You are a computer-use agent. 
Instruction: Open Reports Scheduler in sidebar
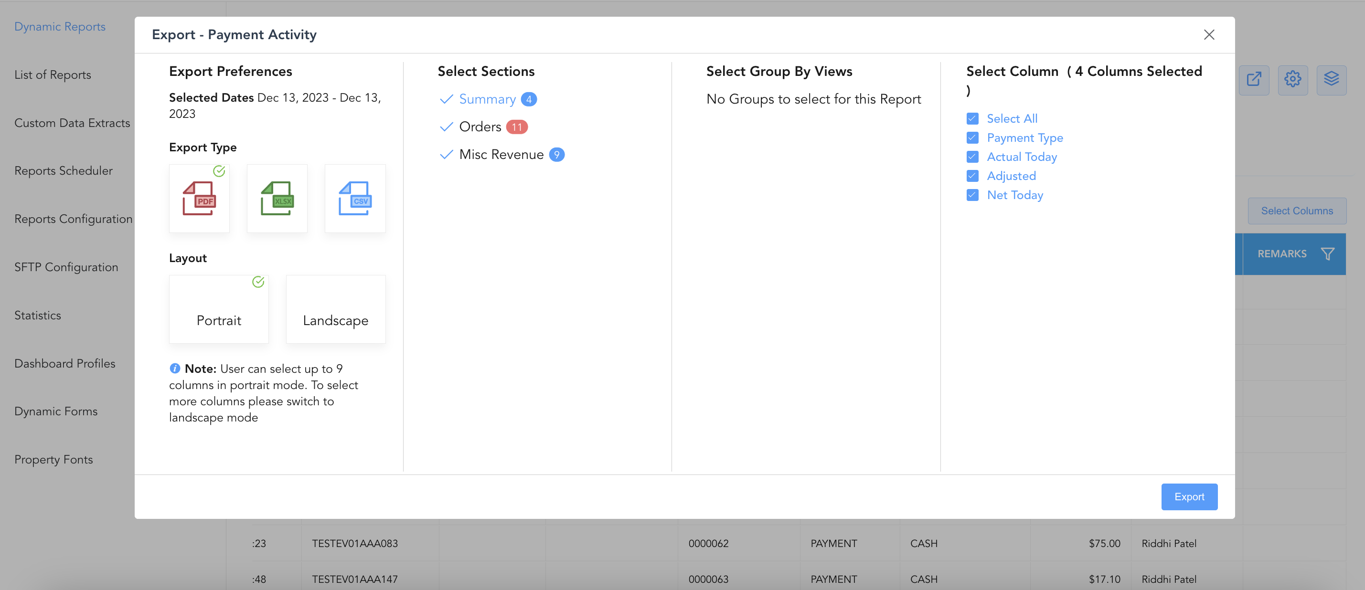[x=64, y=170]
